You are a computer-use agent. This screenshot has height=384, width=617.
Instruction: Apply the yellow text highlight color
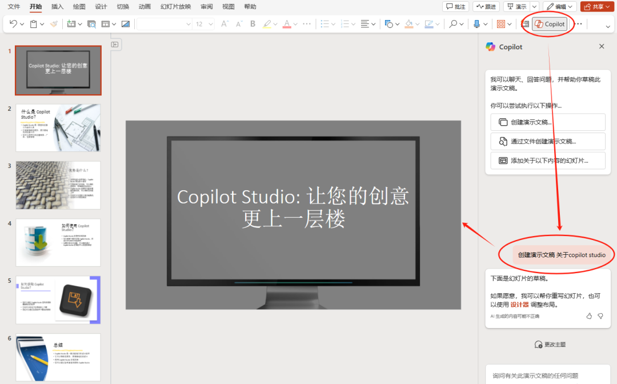click(267, 24)
